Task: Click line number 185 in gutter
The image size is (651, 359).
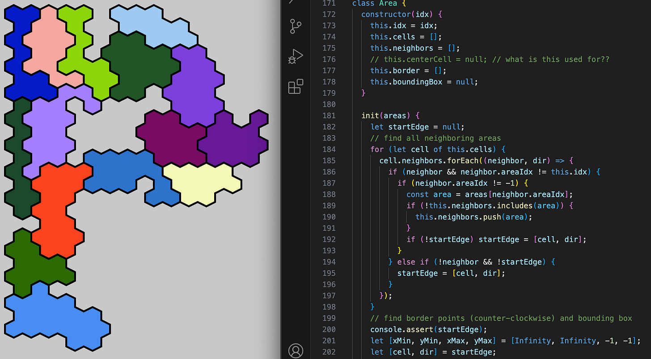Action: coord(329,160)
